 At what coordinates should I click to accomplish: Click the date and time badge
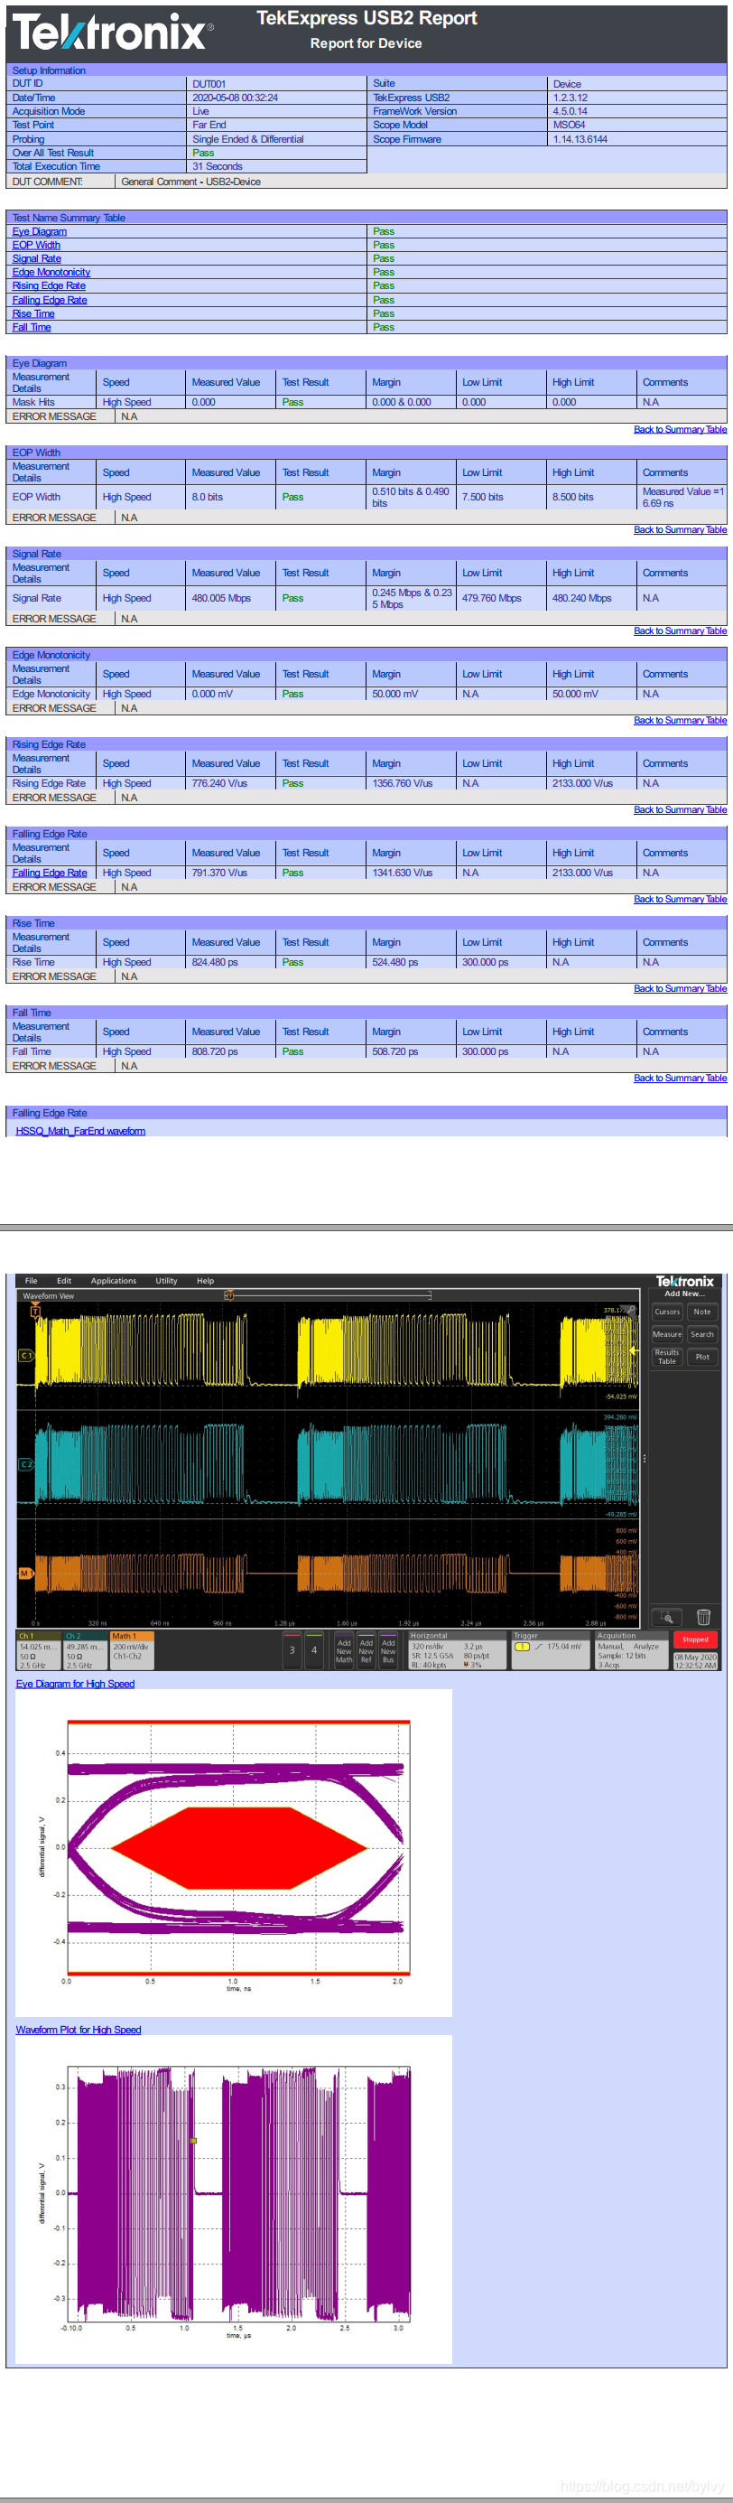695,1660
